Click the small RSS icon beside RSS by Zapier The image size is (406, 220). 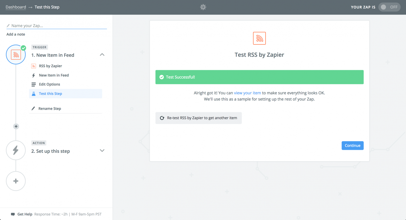[34, 66]
